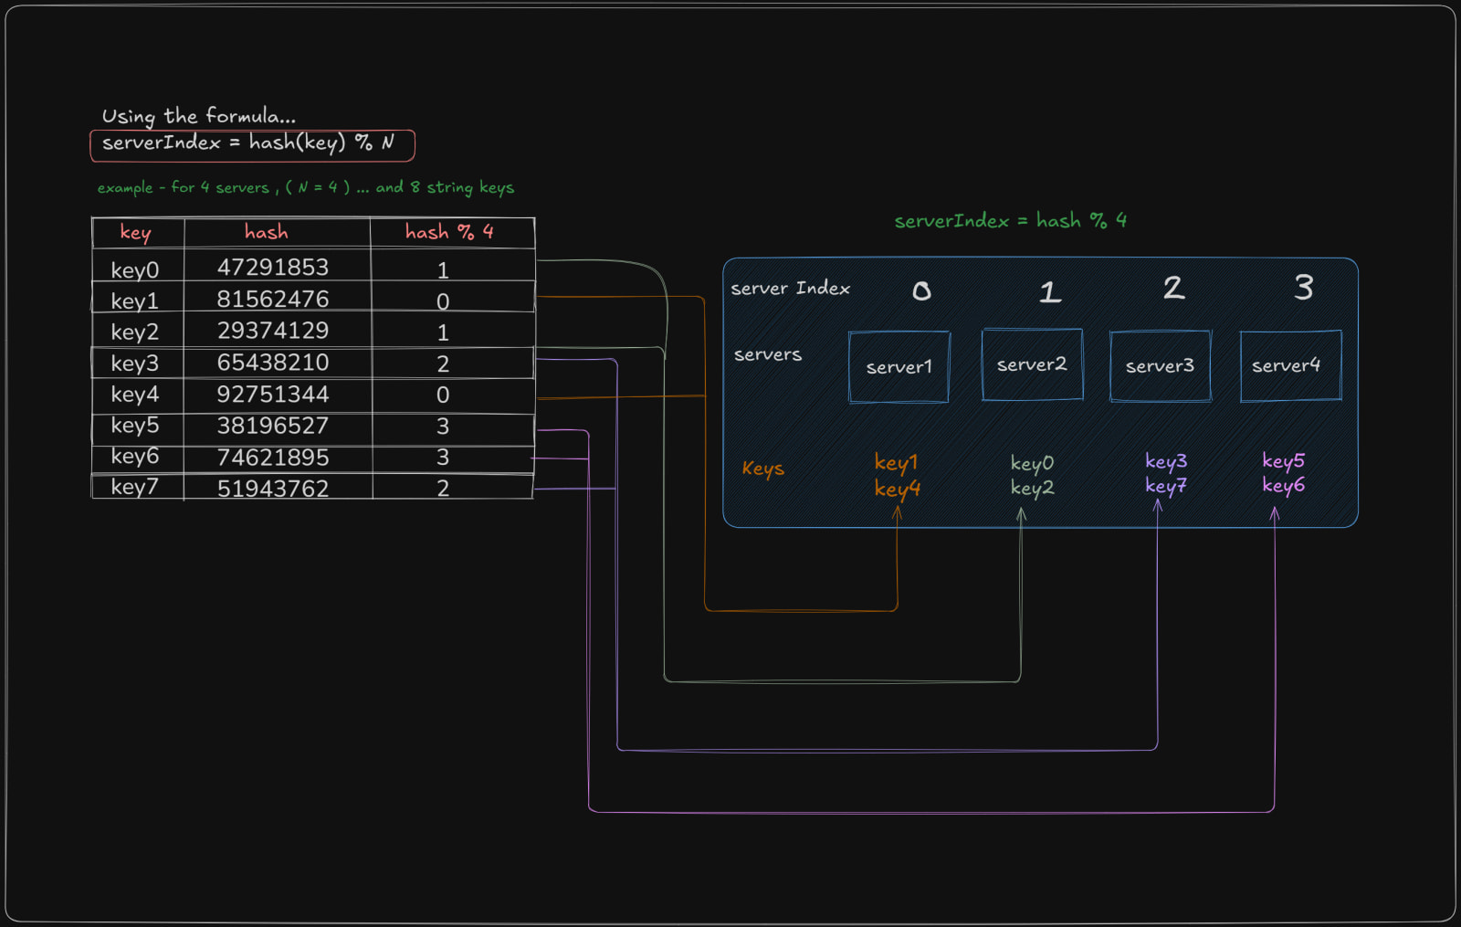1461x927 pixels.
Task: Click the 'hash % 4' table column header
Action: point(449,232)
